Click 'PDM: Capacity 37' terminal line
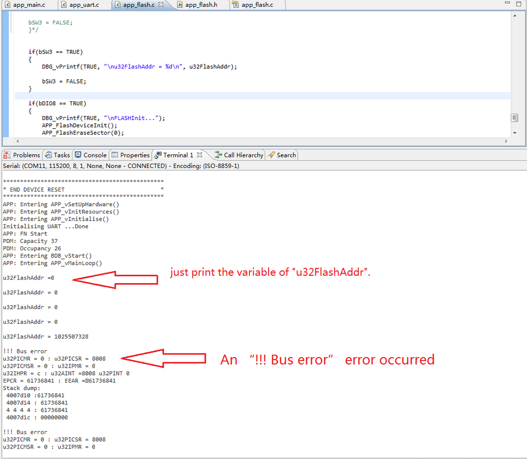Viewport: 527px width, 459px height. tap(30, 241)
